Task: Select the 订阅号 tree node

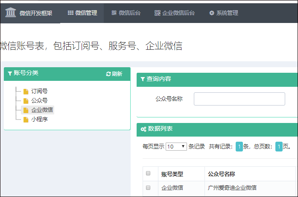Action: pyautogui.click(x=39, y=91)
